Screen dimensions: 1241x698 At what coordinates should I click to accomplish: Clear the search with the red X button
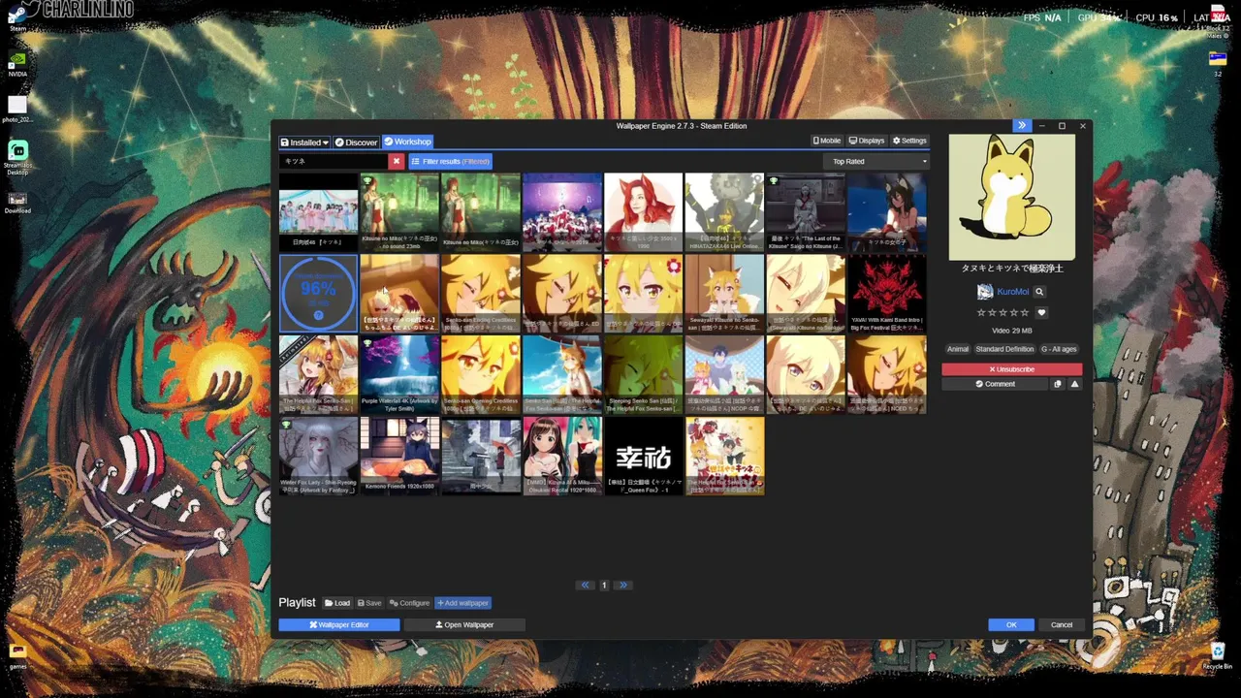click(x=396, y=161)
